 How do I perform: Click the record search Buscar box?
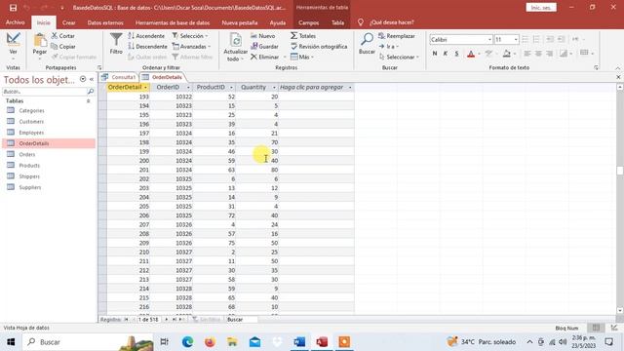click(241, 320)
